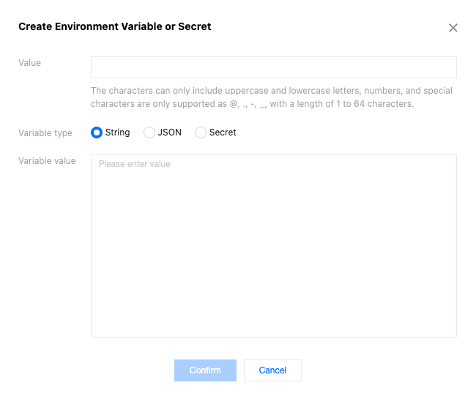The width and height of the screenshot is (476, 399).
Task: Click the bottom-right corner of the value textarea
Action: [453, 333]
